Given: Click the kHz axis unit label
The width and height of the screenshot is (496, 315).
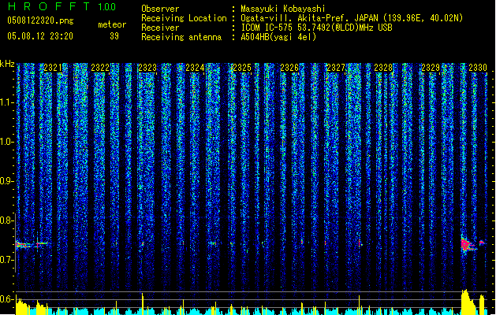Looking at the screenshot, I should [7, 64].
